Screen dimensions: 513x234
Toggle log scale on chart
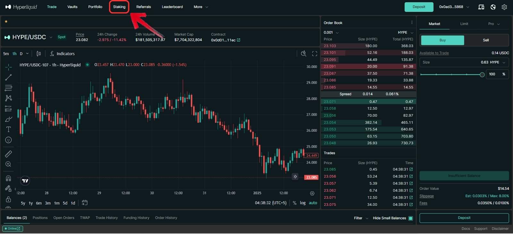(303, 203)
